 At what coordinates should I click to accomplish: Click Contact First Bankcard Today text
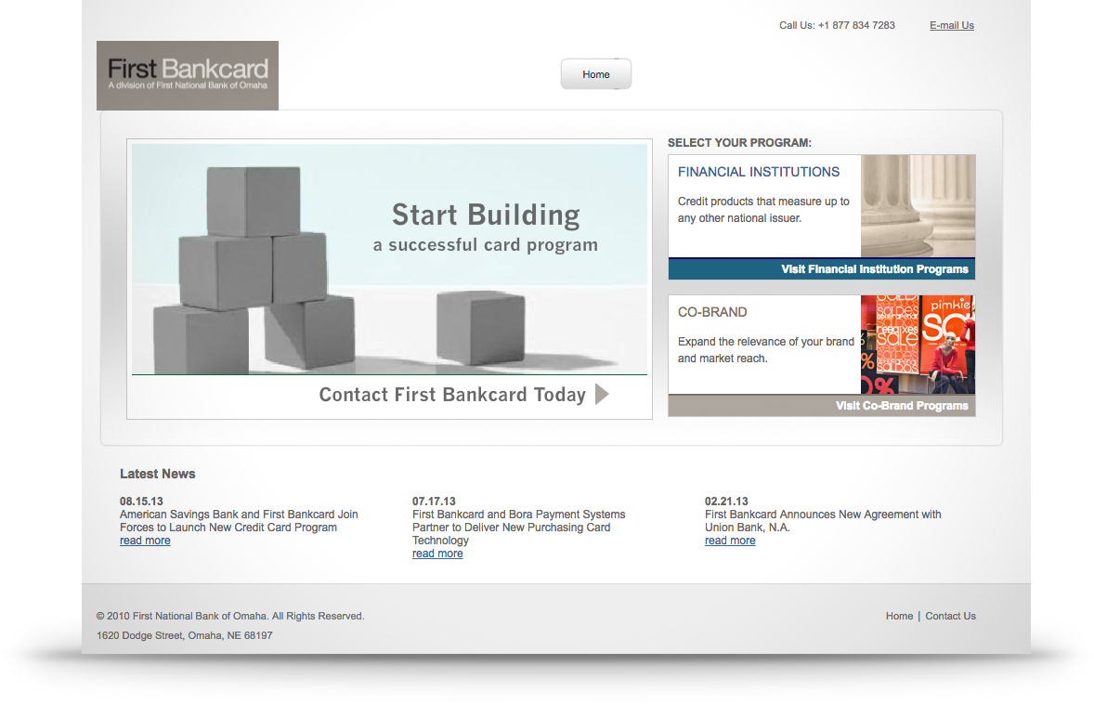[452, 395]
